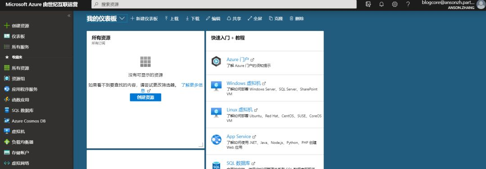The width and height of the screenshot is (486, 169).
Task: Click 编辑 to edit the dashboard
Action: [x=213, y=18]
